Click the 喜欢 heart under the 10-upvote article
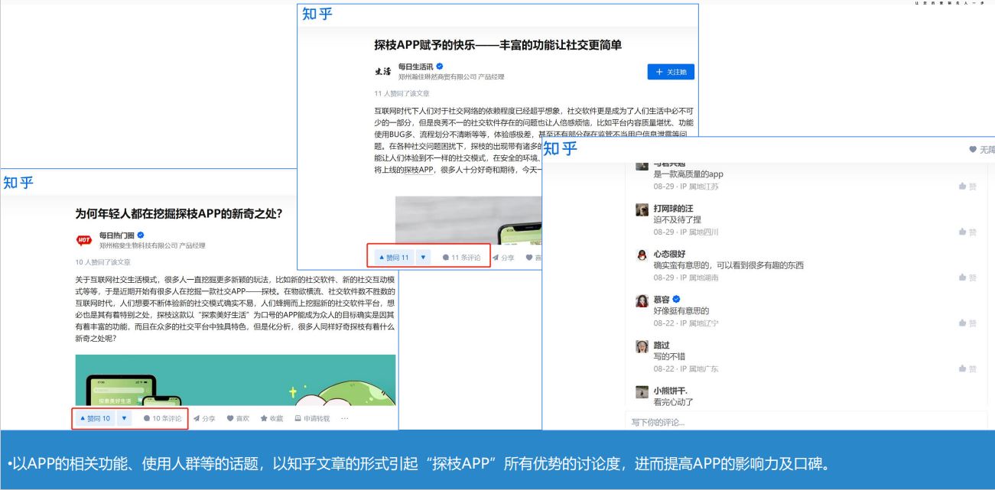Viewport: 995px width, 490px height. point(238,419)
